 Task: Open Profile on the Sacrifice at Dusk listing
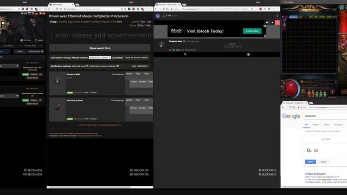pyautogui.click(x=86, y=119)
